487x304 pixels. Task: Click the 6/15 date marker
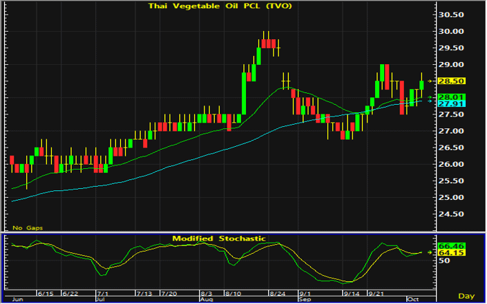(x=46, y=293)
